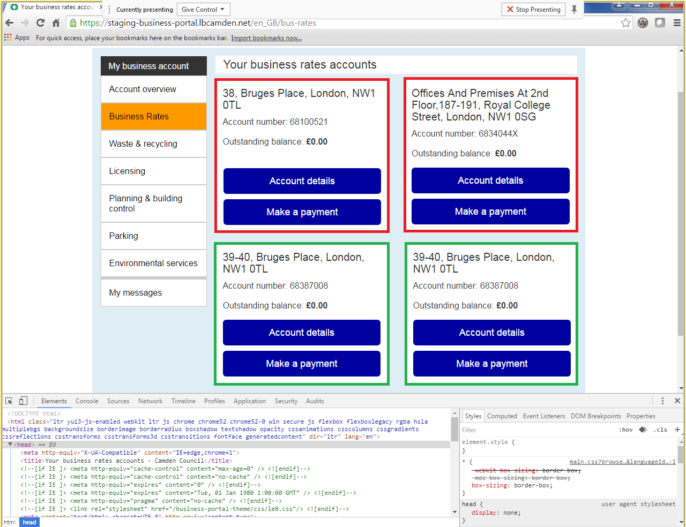Image resolution: width=686 pixels, height=527 pixels.
Task: Select the Computed sidebar tab
Action: tap(502, 416)
